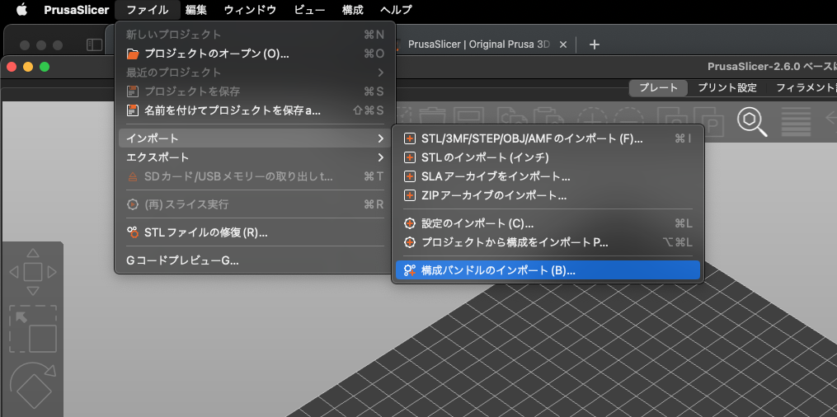837x417 pixels.
Task: Open Search with the magnifier icon
Action: tap(752, 122)
